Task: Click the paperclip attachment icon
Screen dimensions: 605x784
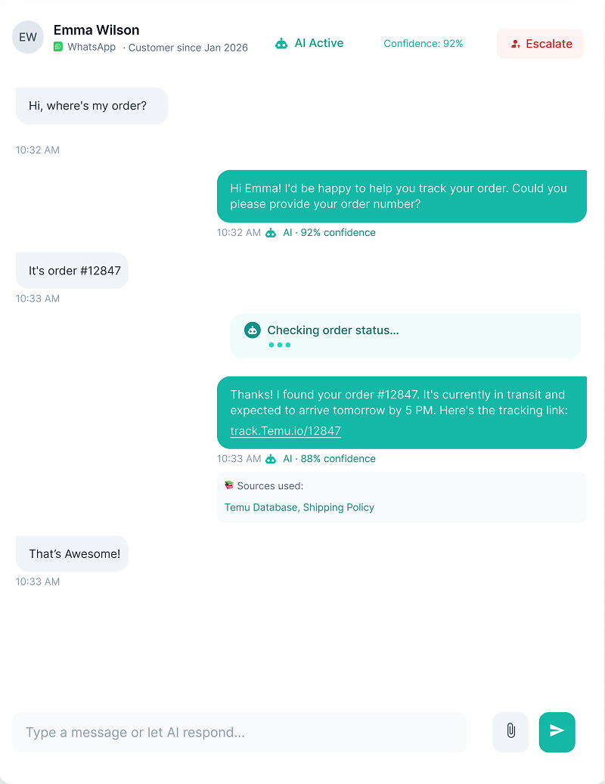Action: click(x=510, y=732)
